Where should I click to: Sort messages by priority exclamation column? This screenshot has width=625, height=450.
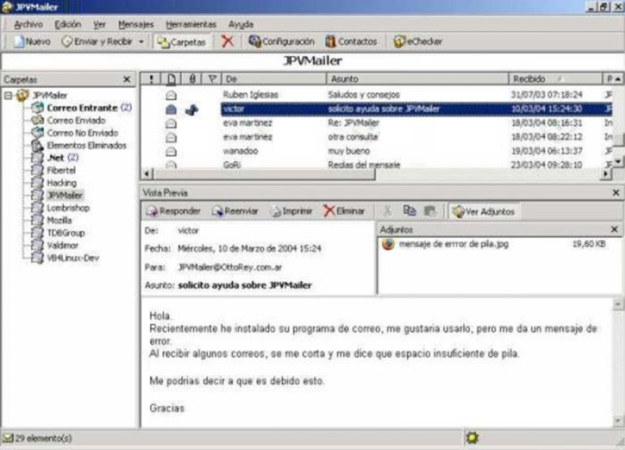coord(151,80)
